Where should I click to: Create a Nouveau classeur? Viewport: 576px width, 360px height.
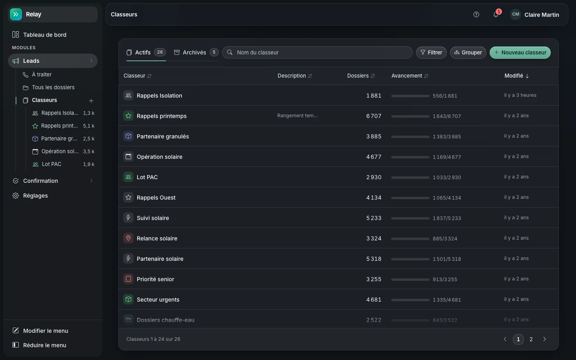520,52
